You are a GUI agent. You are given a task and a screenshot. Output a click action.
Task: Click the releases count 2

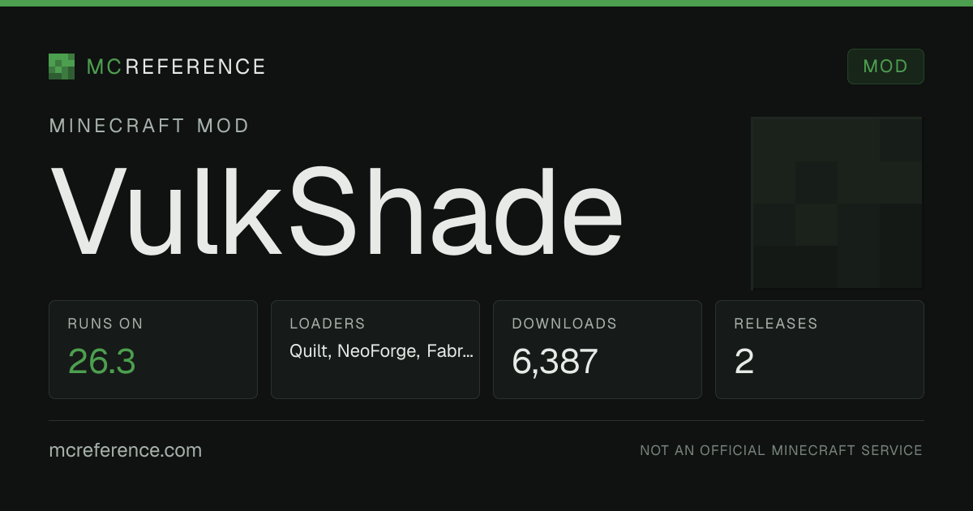tap(744, 362)
